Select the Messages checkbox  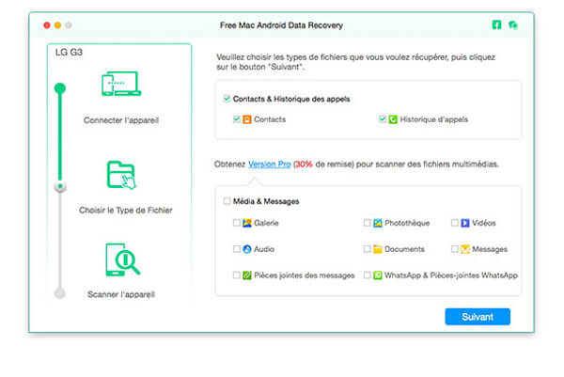(x=455, y=249)
